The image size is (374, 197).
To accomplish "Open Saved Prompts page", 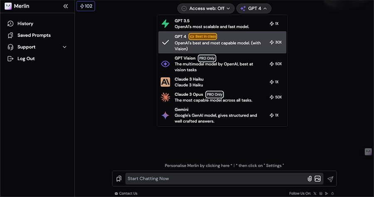I will click(34, 35).
